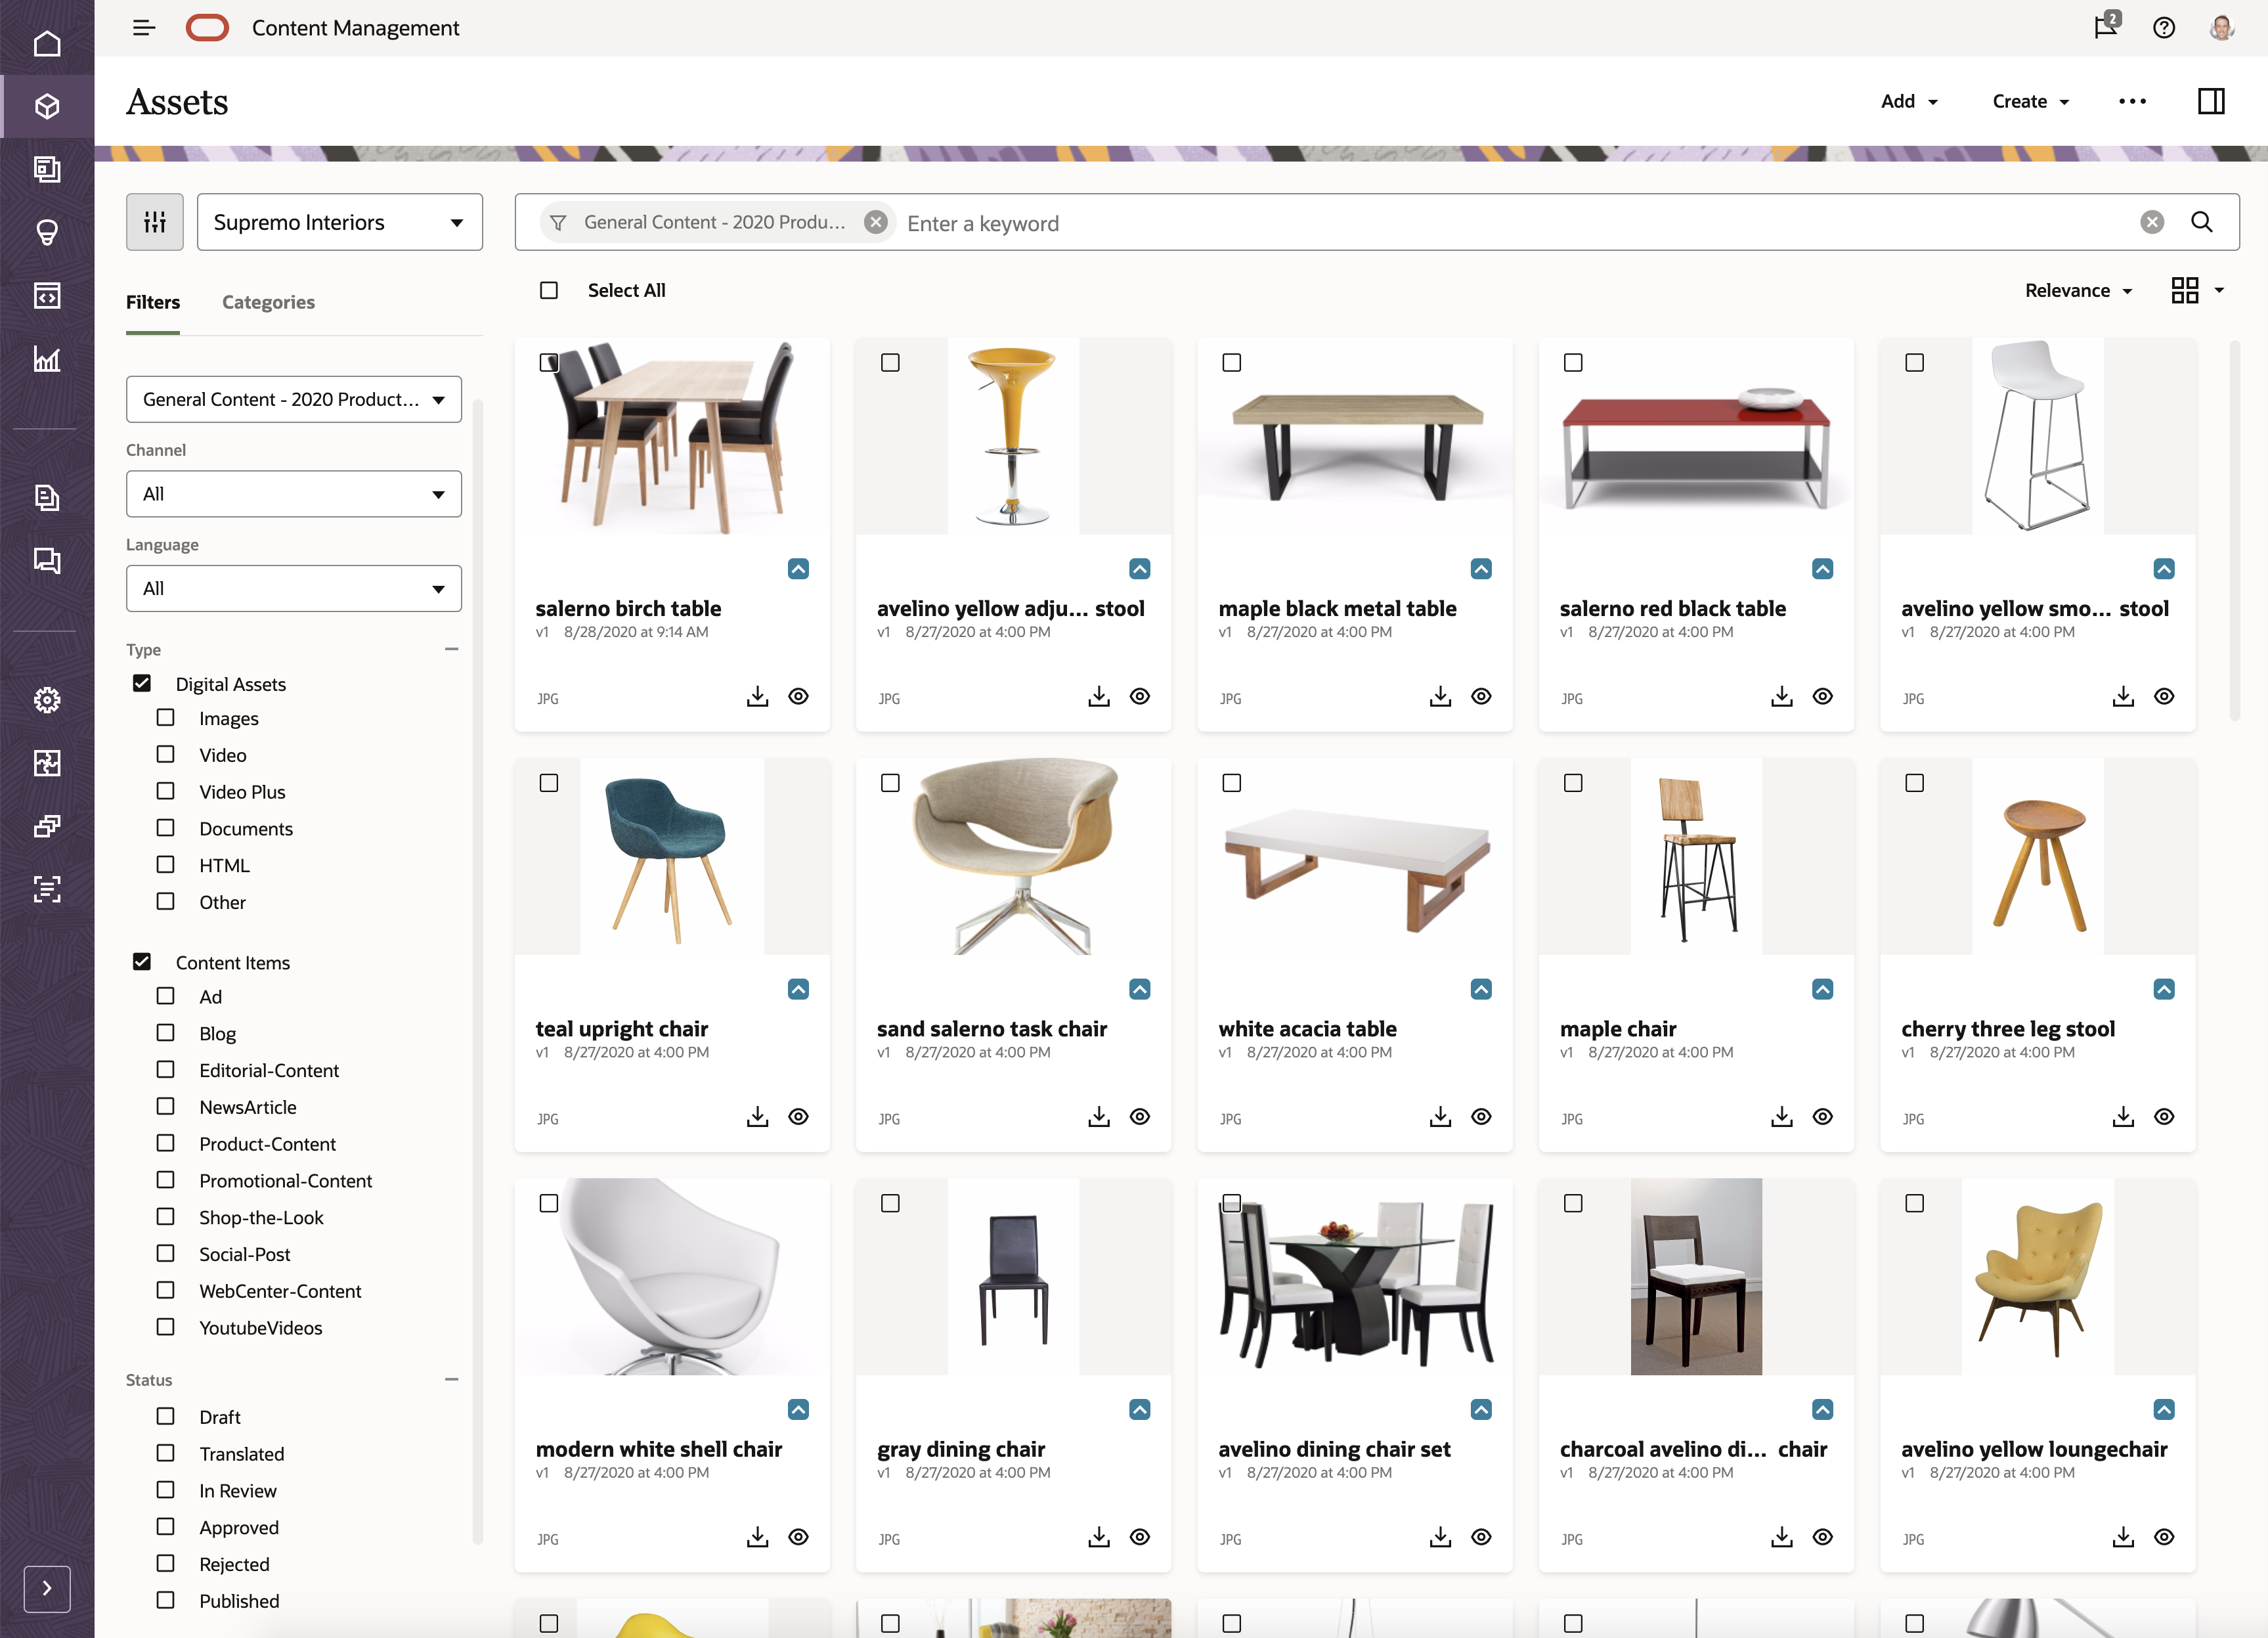Check the Select All checkbox
This screenshot has width=2268, height=1638.
coord(549,290)
